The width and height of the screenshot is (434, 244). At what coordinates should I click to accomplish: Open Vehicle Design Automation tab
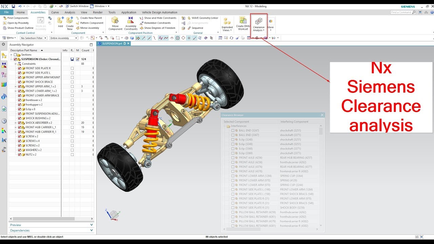pos(159,12)
